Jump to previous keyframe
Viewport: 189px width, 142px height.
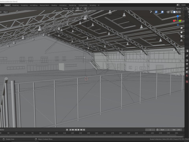73,130
